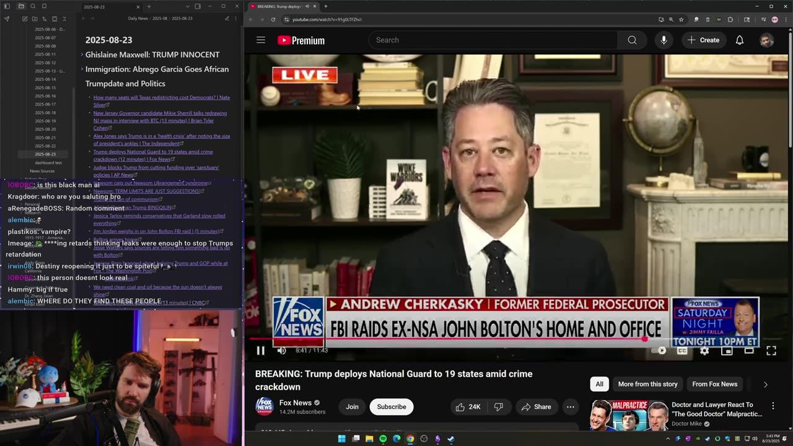Toggle edit mode pencil in Obsidian note
Viewport: 793px width, 446px height.
(x=227, y=19)
